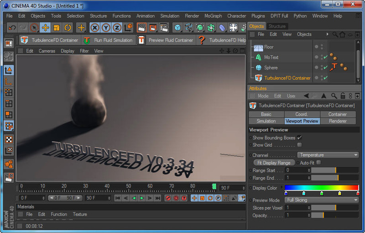The image size is (365, 233).
Task: Select Floor in Objects list
Action: pyautogui.click(x=269, y=47)
